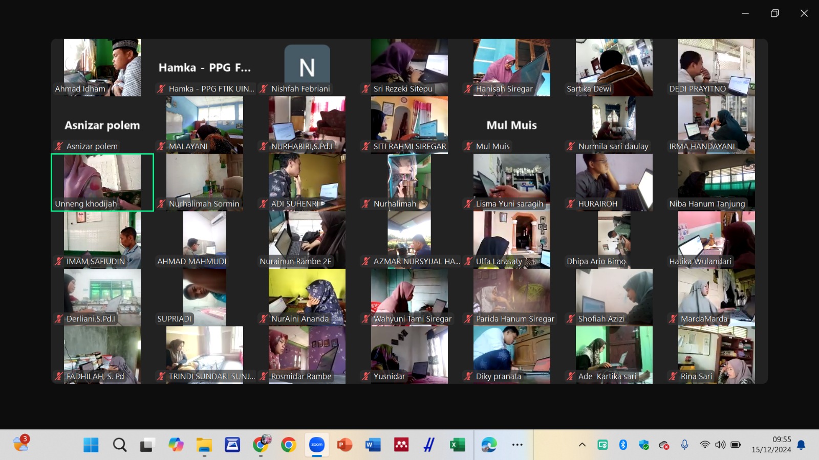Launch Copilot from the taskbar
This screenshot has width=819, height=460.
coord(176,445)
